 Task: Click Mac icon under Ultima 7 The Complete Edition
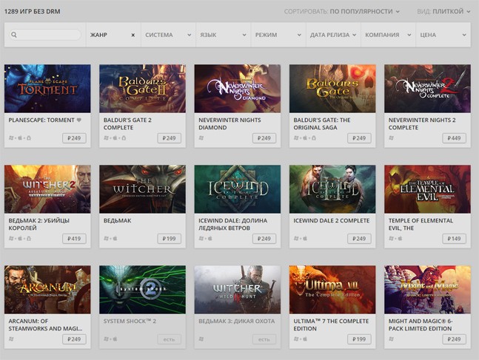pyautogui.click(x=305, y=339)
